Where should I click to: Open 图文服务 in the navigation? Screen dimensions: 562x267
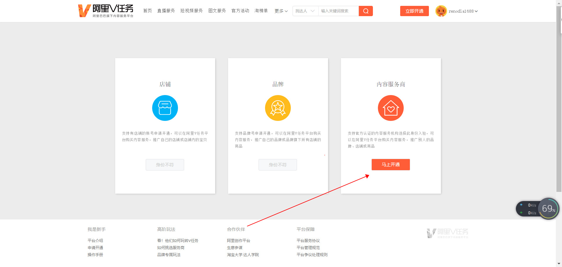217,11
